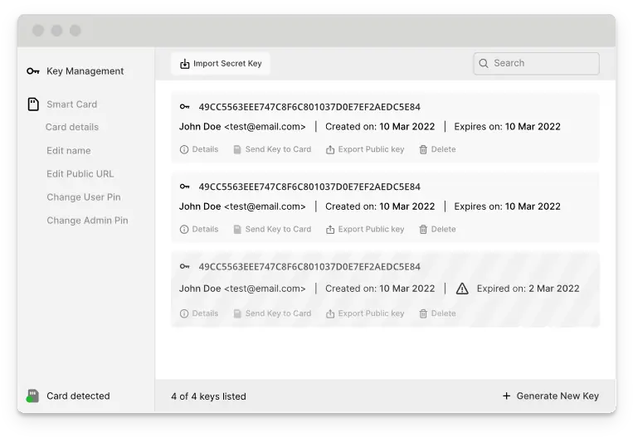Open Details for the first key

(199, 149)
